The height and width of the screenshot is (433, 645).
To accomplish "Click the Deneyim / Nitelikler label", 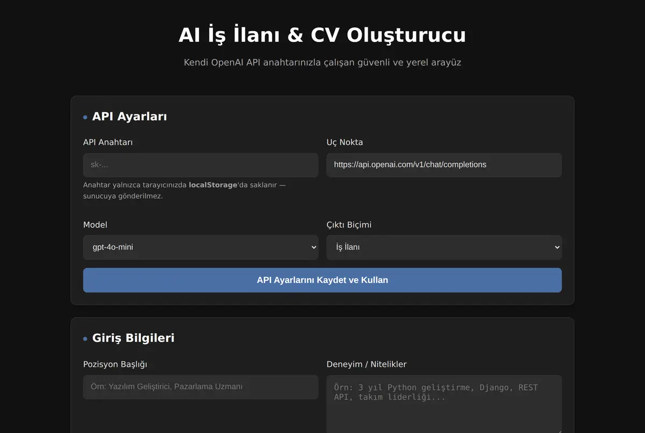I will coord(367,364).
